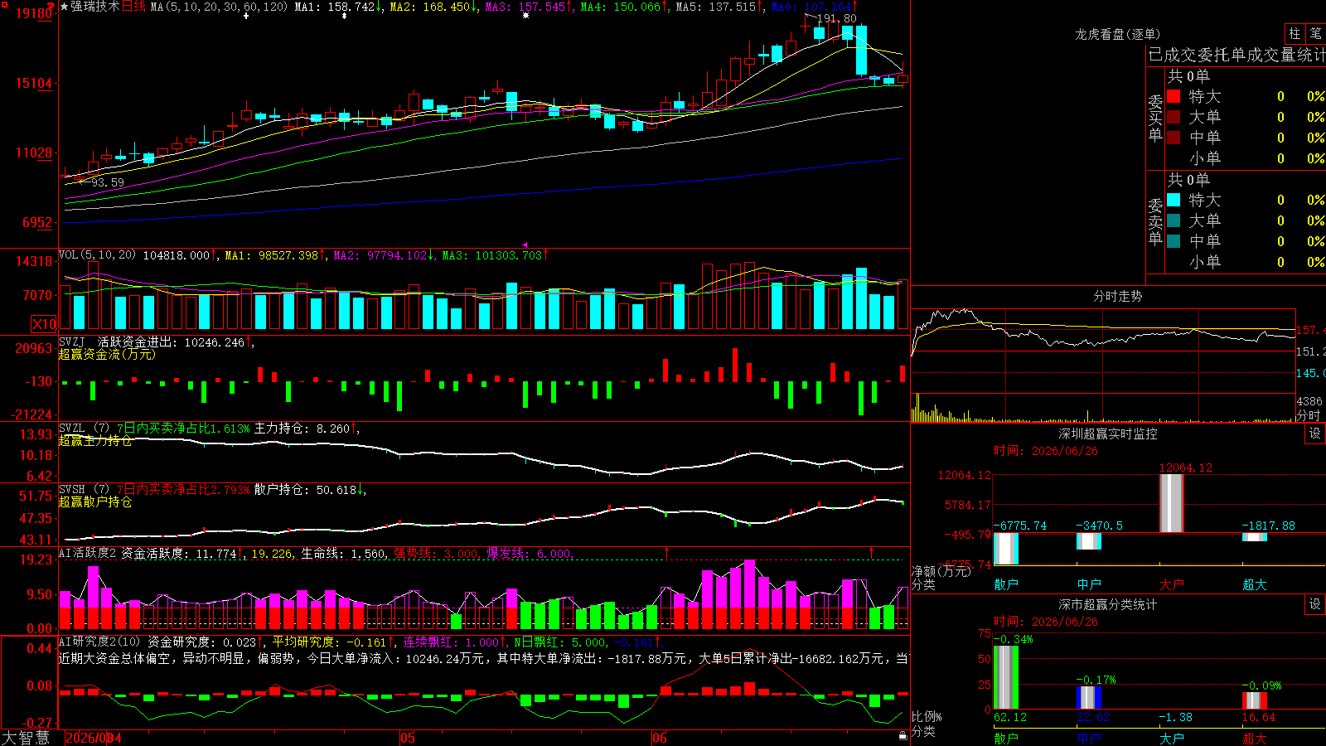The height and width of the screenshot is (746, 1326).
Task: Click the 超赢主力持仓 label
Action: click(x=95, y=440)
